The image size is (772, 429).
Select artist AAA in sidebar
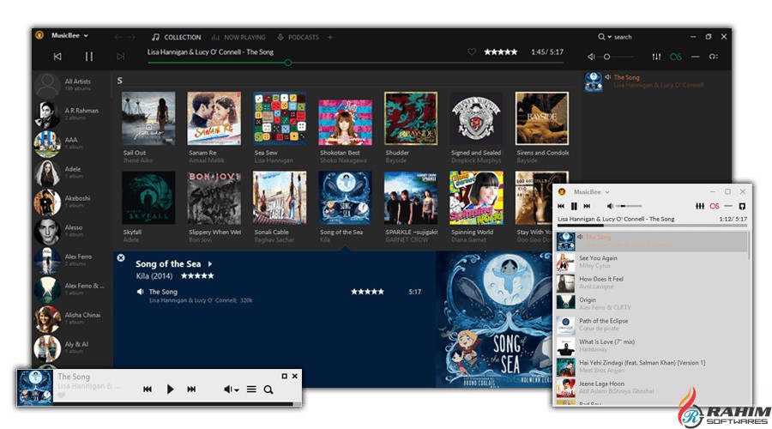(72, 142)
